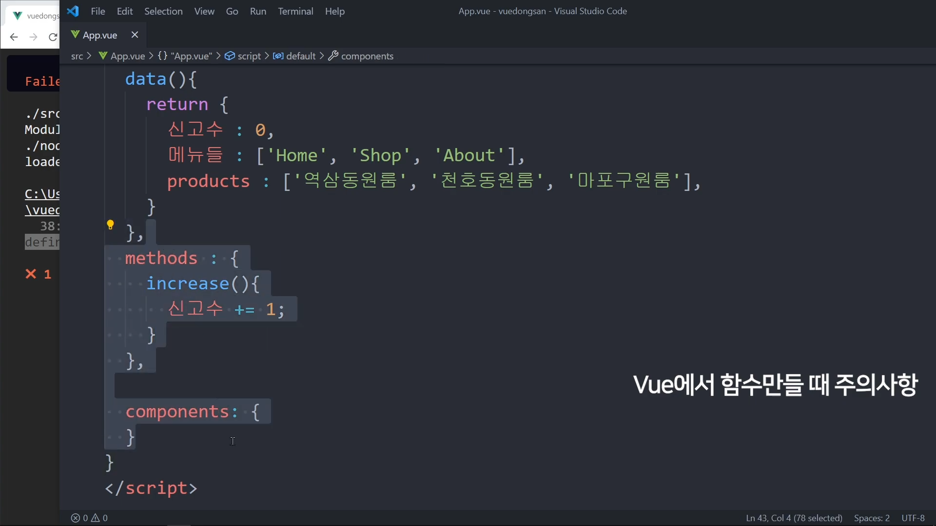
Task: Click Ln 43, Col 4 position indicator
Action: click(794, 518)
